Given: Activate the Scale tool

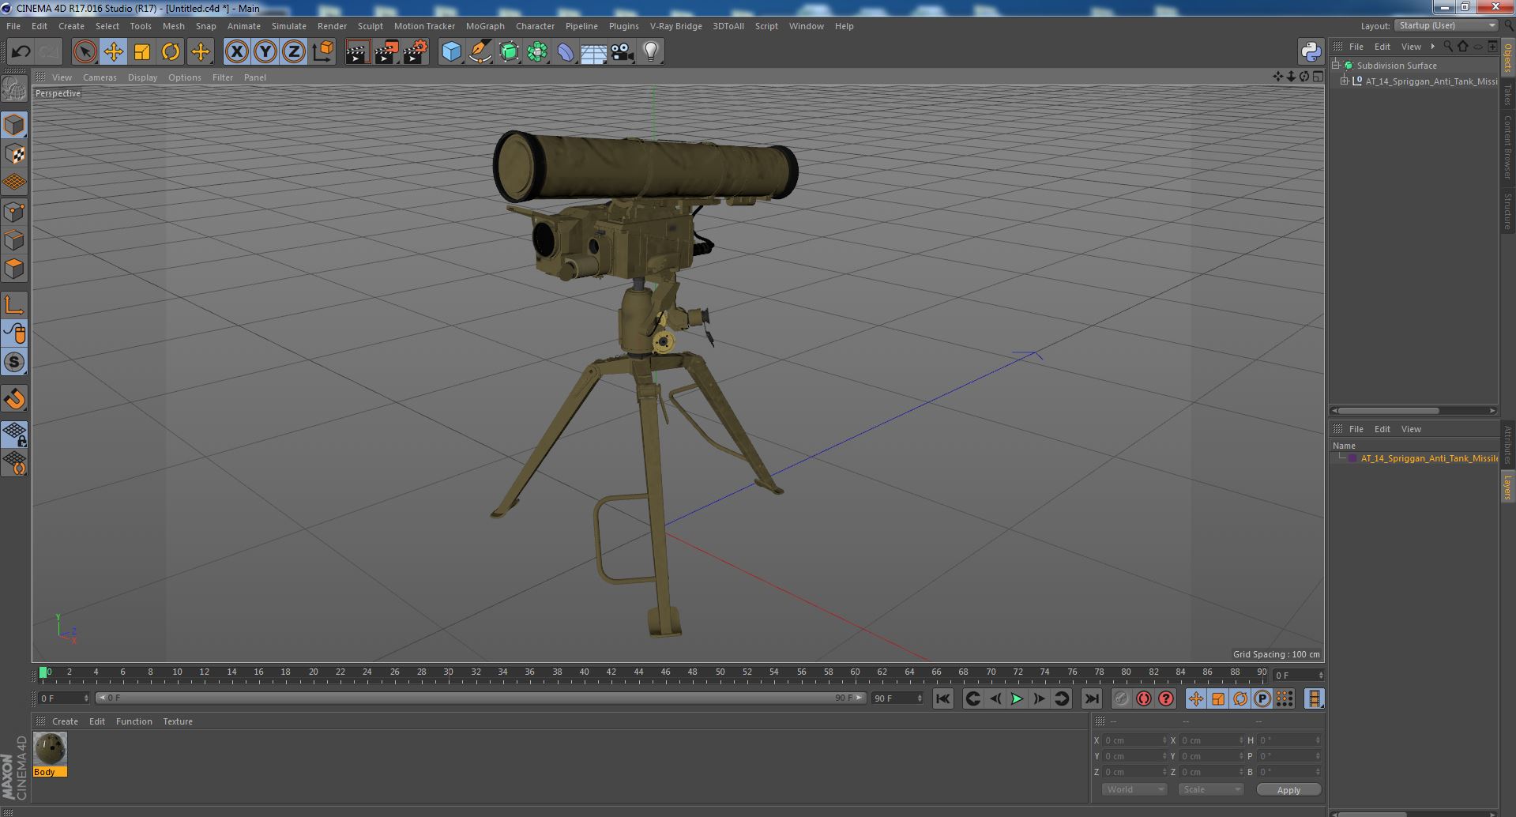Looking at the screenshot, I should click(142, 52).
